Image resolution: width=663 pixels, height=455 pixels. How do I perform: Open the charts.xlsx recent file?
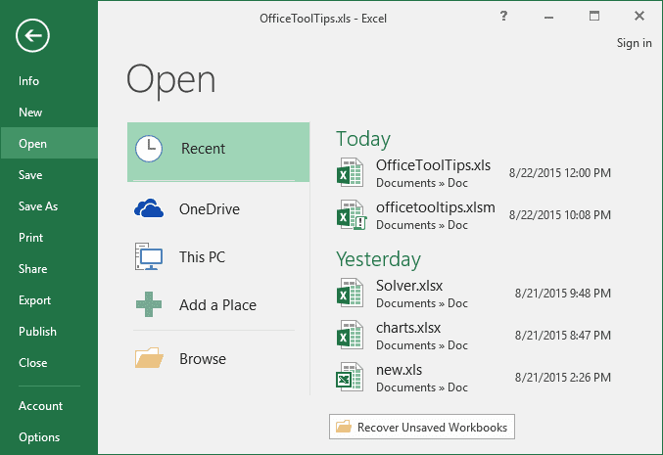[474, 336]
